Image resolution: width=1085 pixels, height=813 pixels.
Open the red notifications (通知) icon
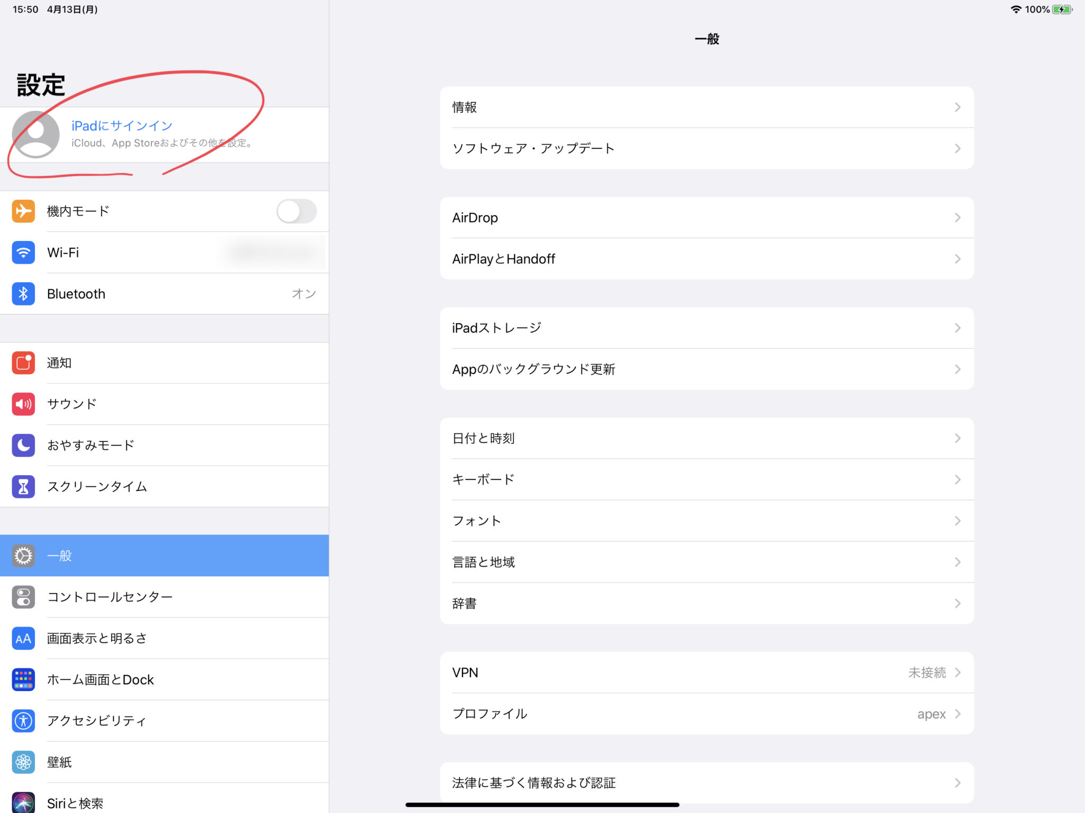23,363
